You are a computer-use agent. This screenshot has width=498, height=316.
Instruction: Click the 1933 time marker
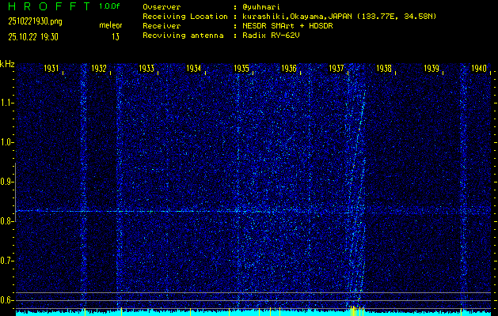coord(146,69)
